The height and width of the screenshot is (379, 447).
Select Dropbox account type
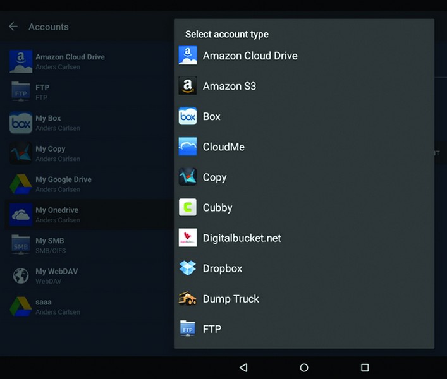click(304, 268)
